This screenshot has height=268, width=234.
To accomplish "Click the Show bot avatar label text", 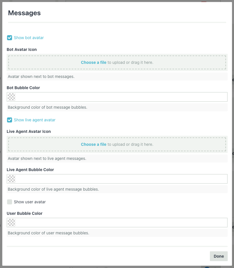I will click(x=29, y=38).
